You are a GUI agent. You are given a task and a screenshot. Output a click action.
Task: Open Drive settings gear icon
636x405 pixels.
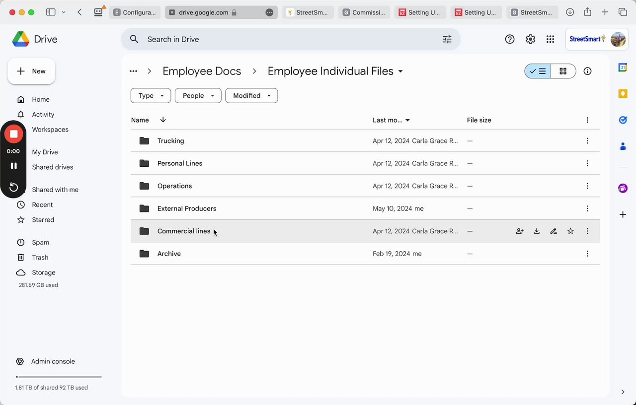coord(530,39)
